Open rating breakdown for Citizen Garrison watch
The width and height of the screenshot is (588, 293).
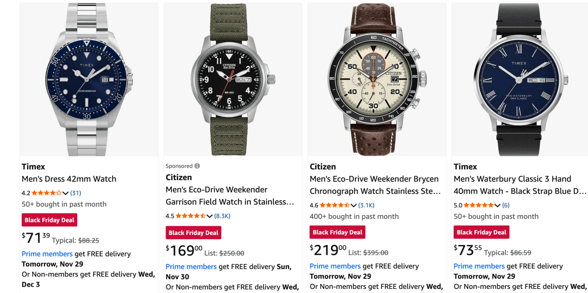click(x=209, y=216)
